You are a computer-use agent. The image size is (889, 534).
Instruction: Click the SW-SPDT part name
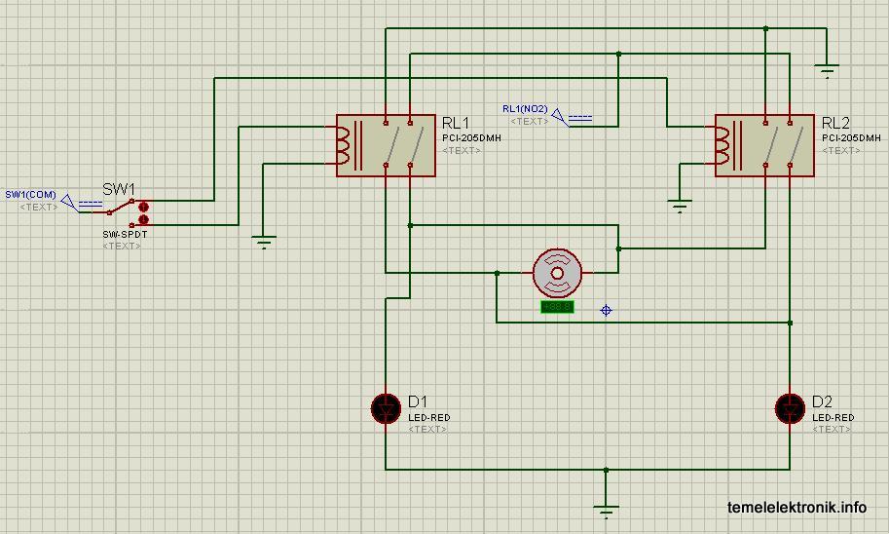(x=125, y=234)
